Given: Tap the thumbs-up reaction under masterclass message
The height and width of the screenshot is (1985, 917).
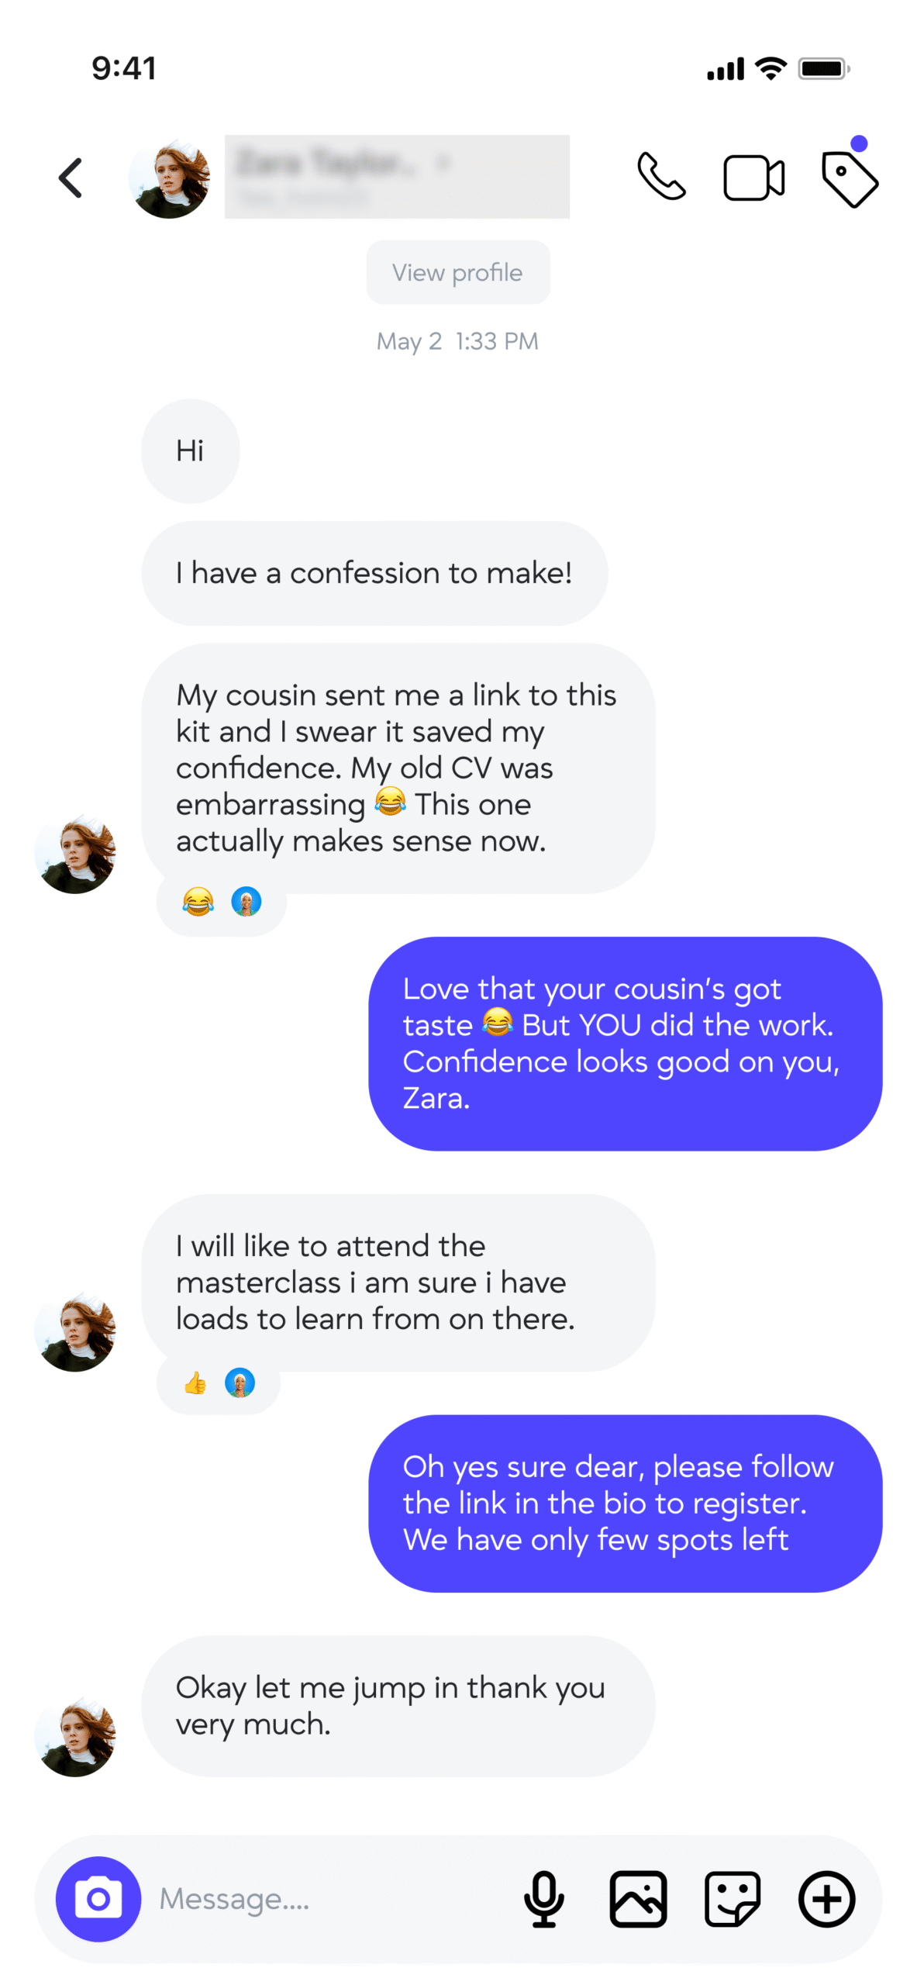Looking at the screenshot, I should pyautogui.click(x=195, y=1382).
